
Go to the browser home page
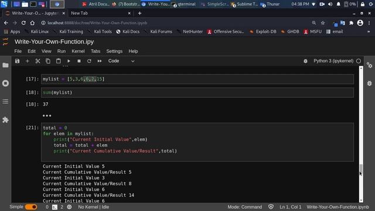32,23
